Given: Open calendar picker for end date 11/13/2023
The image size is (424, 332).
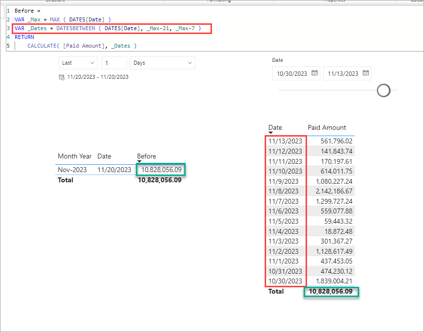Looking at the screenshot, I should (x=366, y=73).
